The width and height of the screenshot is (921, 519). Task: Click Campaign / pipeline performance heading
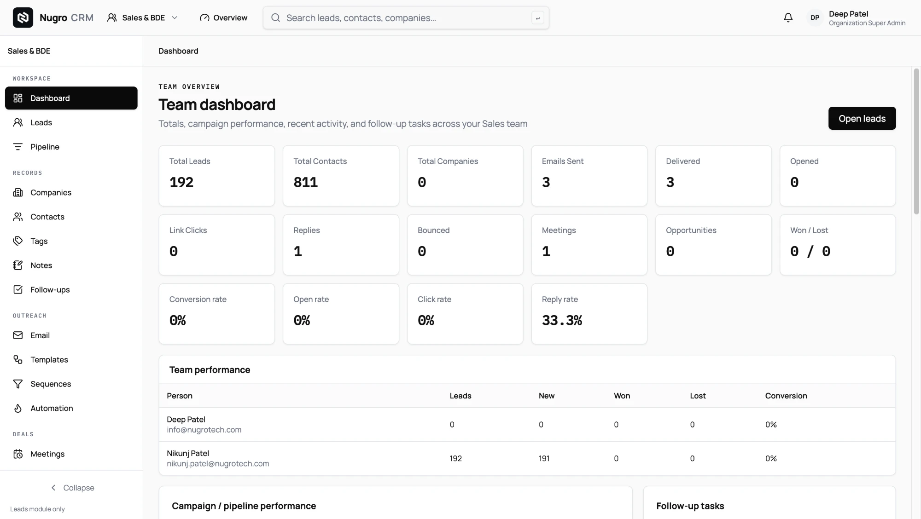[244, 506]
